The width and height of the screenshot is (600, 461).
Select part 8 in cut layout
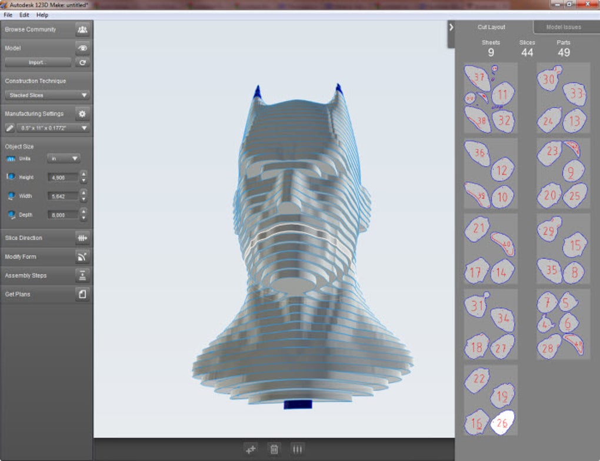(x=574, y=272)
